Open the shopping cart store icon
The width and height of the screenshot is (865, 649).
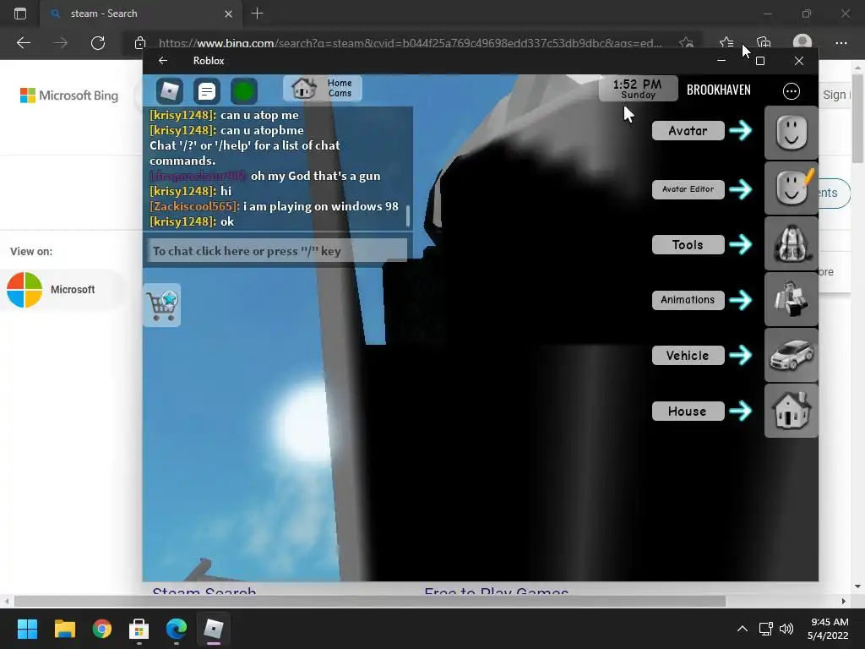(161, 305)
